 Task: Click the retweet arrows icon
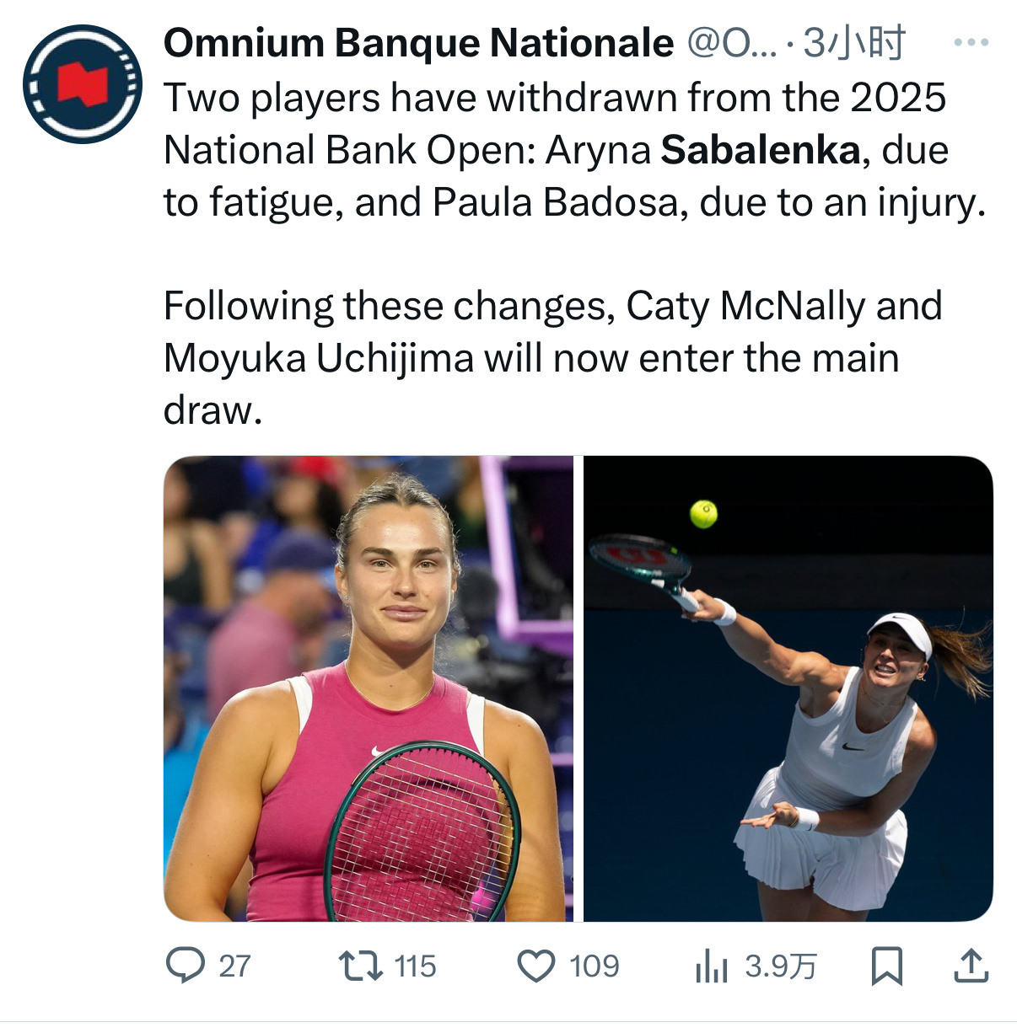(x=360, y=966)
